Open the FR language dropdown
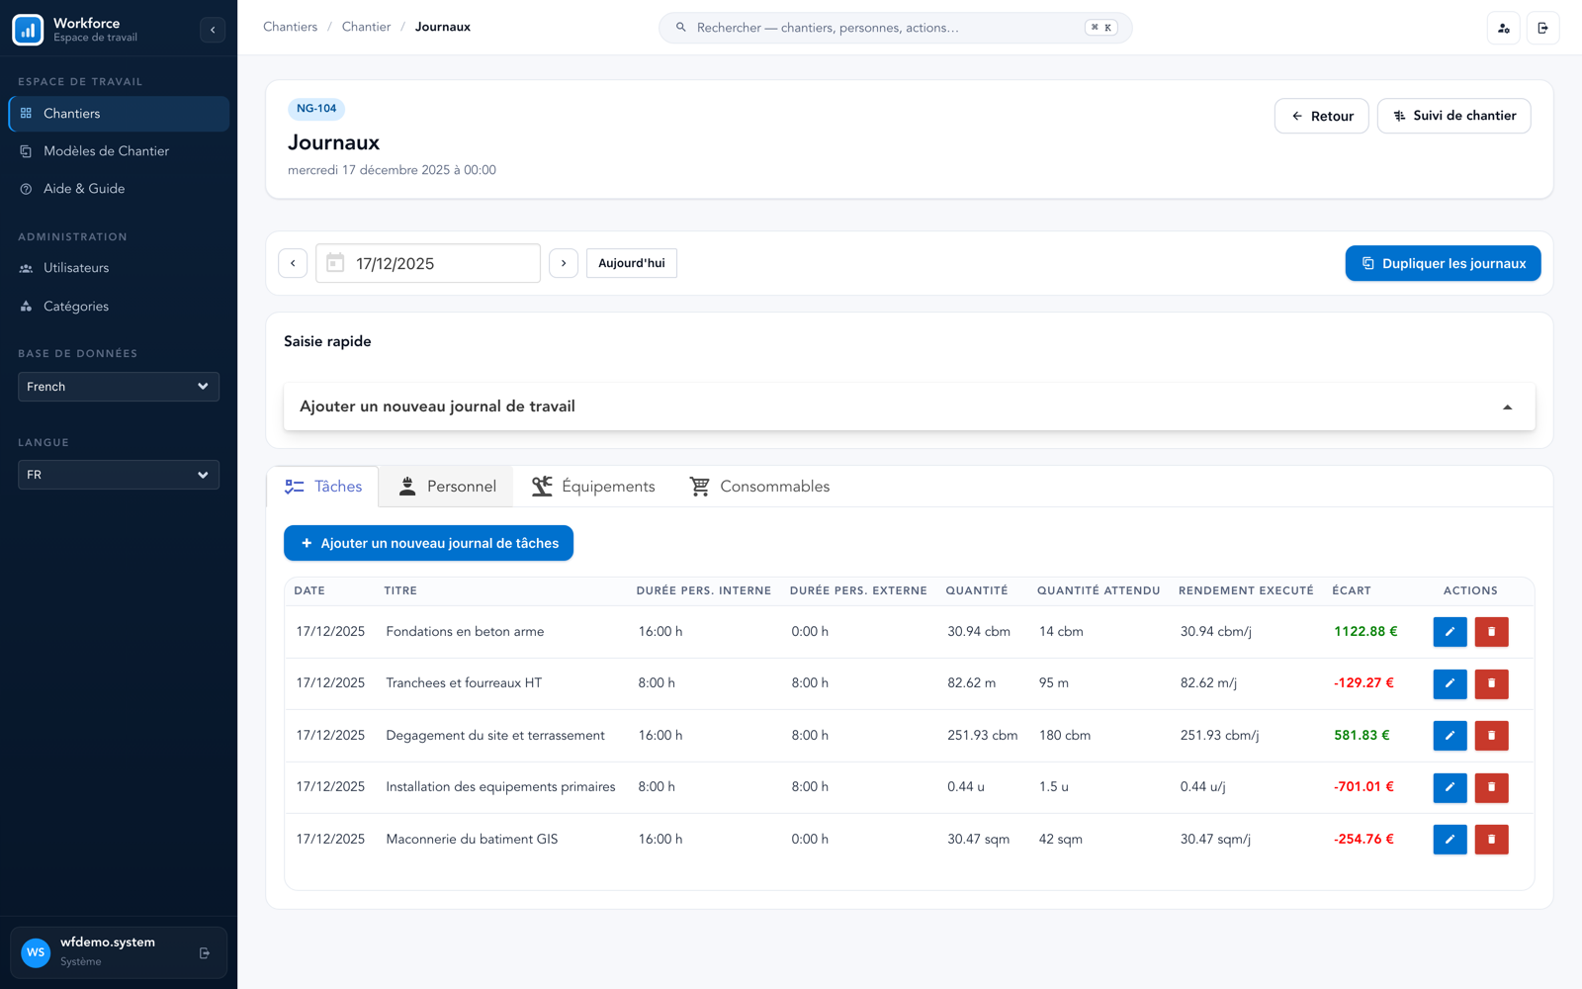This screenshot has width=1582, height=989. 119,475
